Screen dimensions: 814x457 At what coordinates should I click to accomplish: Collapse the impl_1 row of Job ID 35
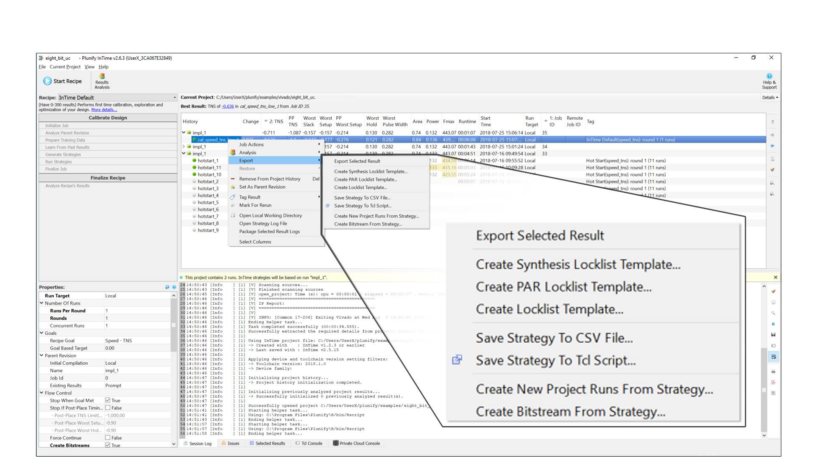(184, 132)
